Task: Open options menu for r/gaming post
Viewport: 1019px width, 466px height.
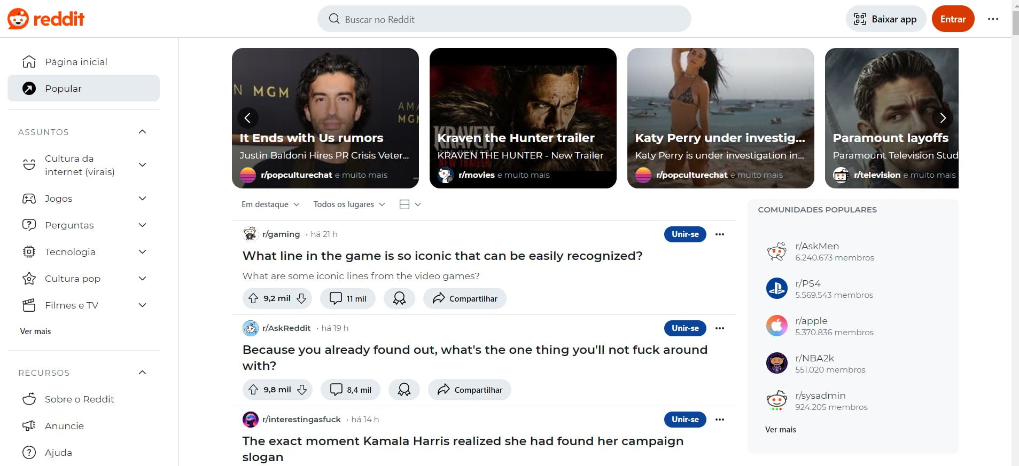Action: coord(720,234)
